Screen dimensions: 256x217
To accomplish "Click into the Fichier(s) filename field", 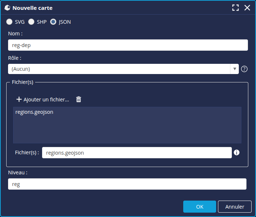I will tap(137, 153).
